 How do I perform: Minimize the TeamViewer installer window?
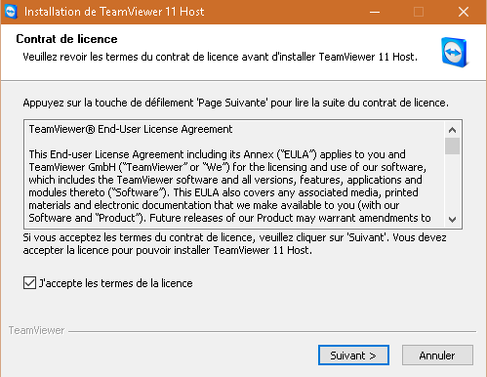[x=375, y=12]
